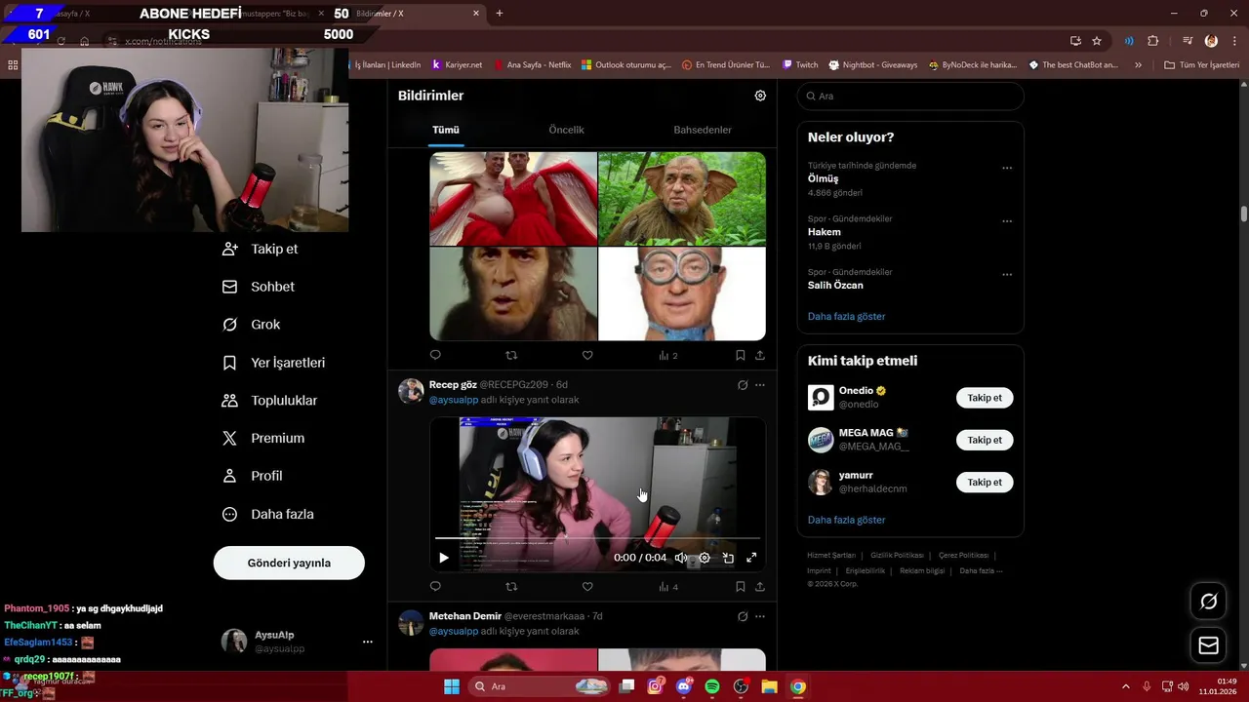The width and height of the screenshot is (1249, 702).
Task: Show hidden system tray icons
Action: coord(1126,686)
